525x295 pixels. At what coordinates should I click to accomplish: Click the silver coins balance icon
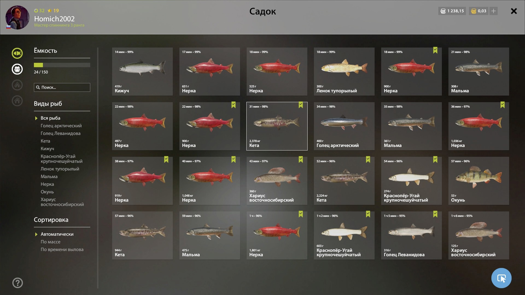click(443, 11)
